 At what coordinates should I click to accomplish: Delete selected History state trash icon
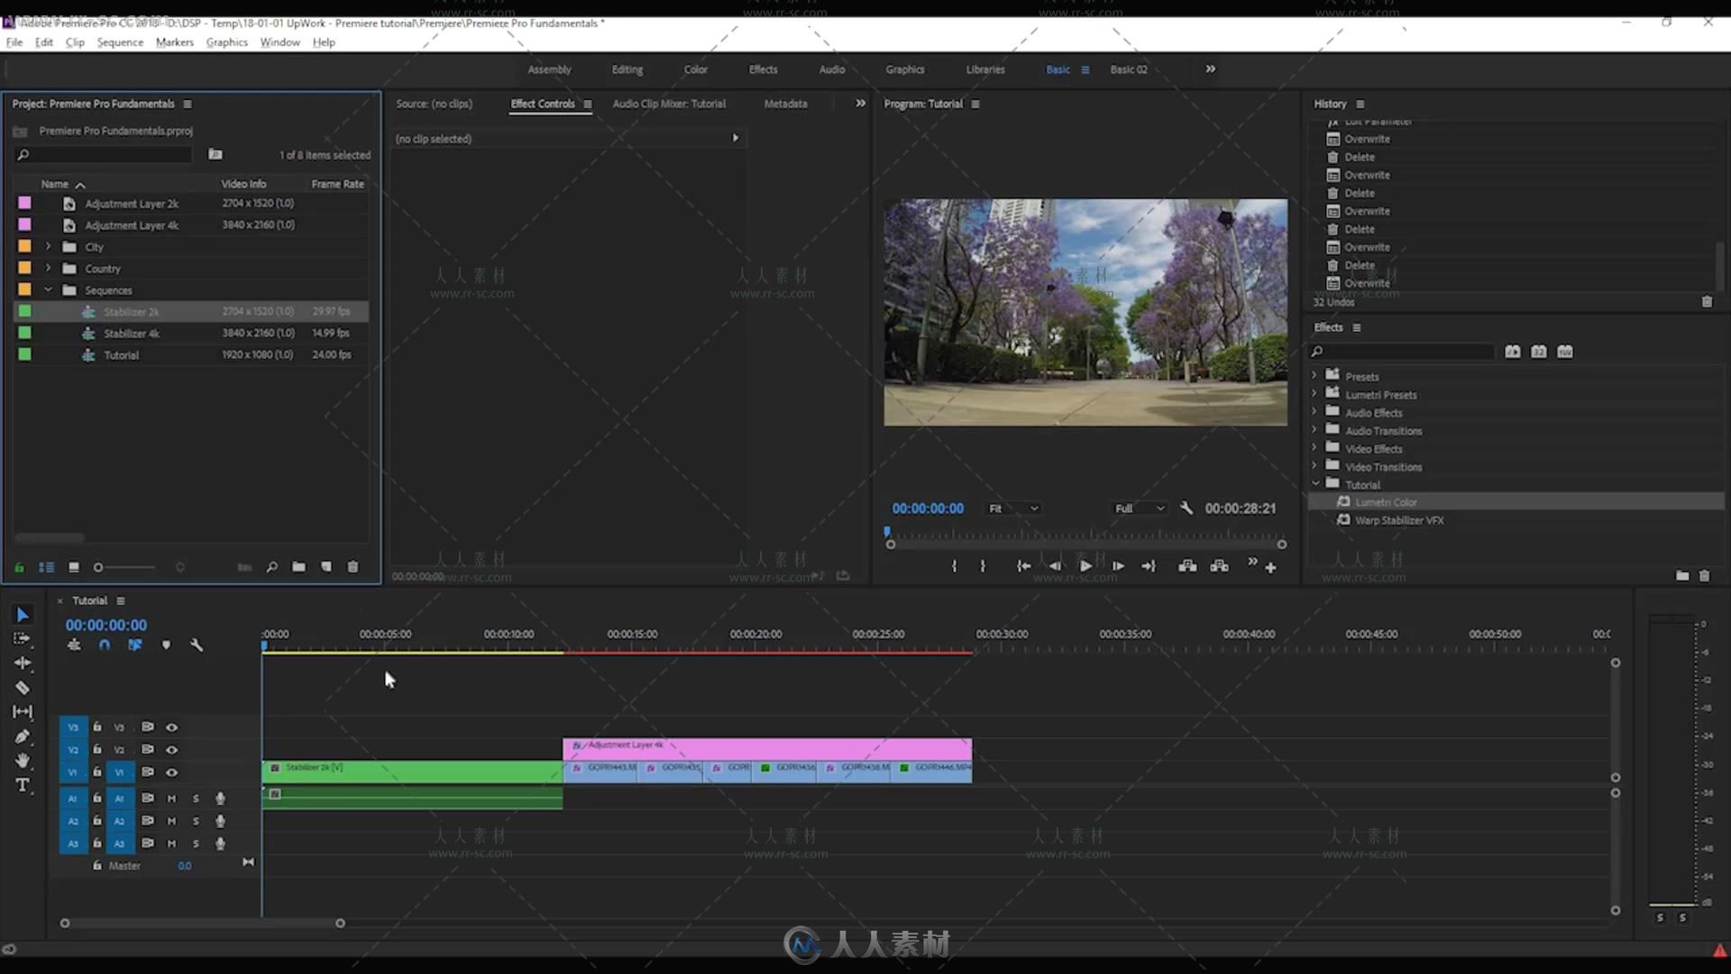click(x=1707, y=302)
